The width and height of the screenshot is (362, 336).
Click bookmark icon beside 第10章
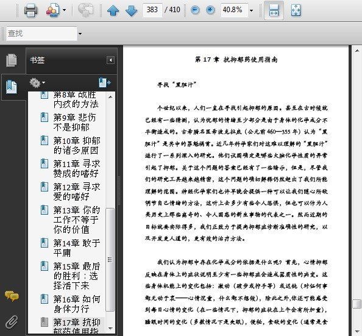pyautogui.click(x=44, y=140)
